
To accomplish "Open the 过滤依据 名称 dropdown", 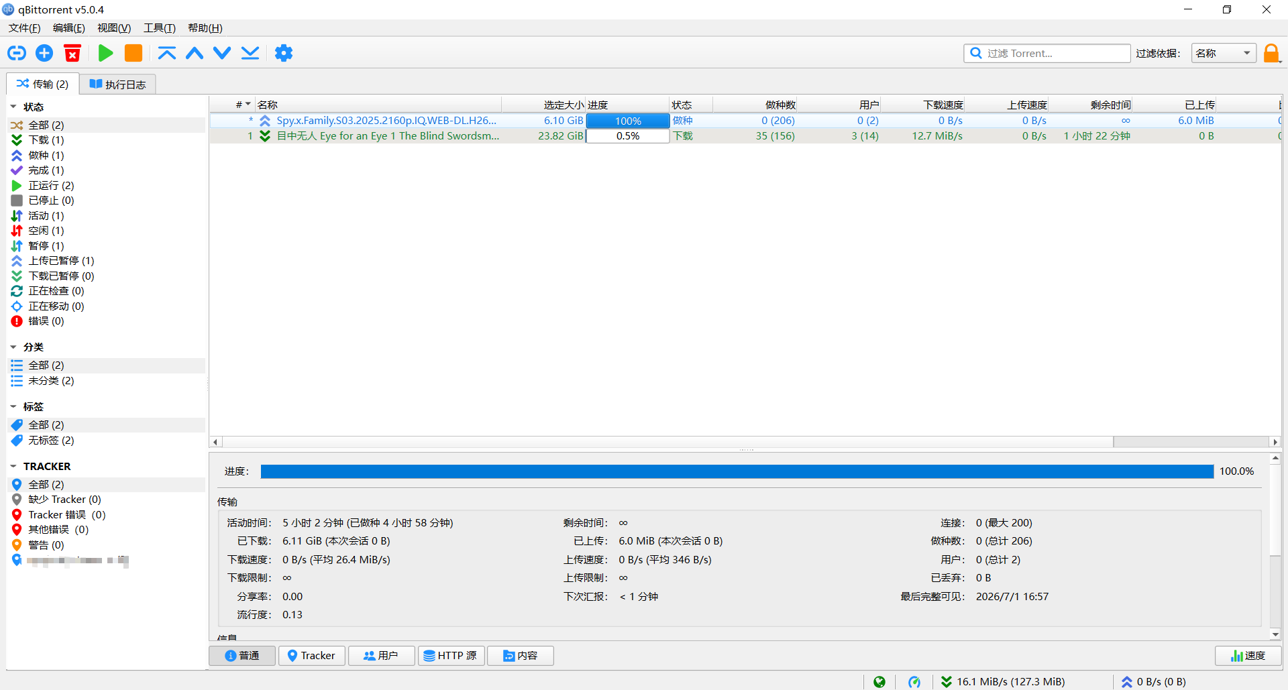I will [x=1224, y=53].
